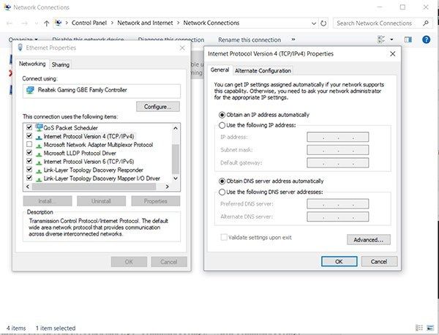Uncheck Internet Protocol Version 6 (TCP/IPv6)

click(29, 161)
